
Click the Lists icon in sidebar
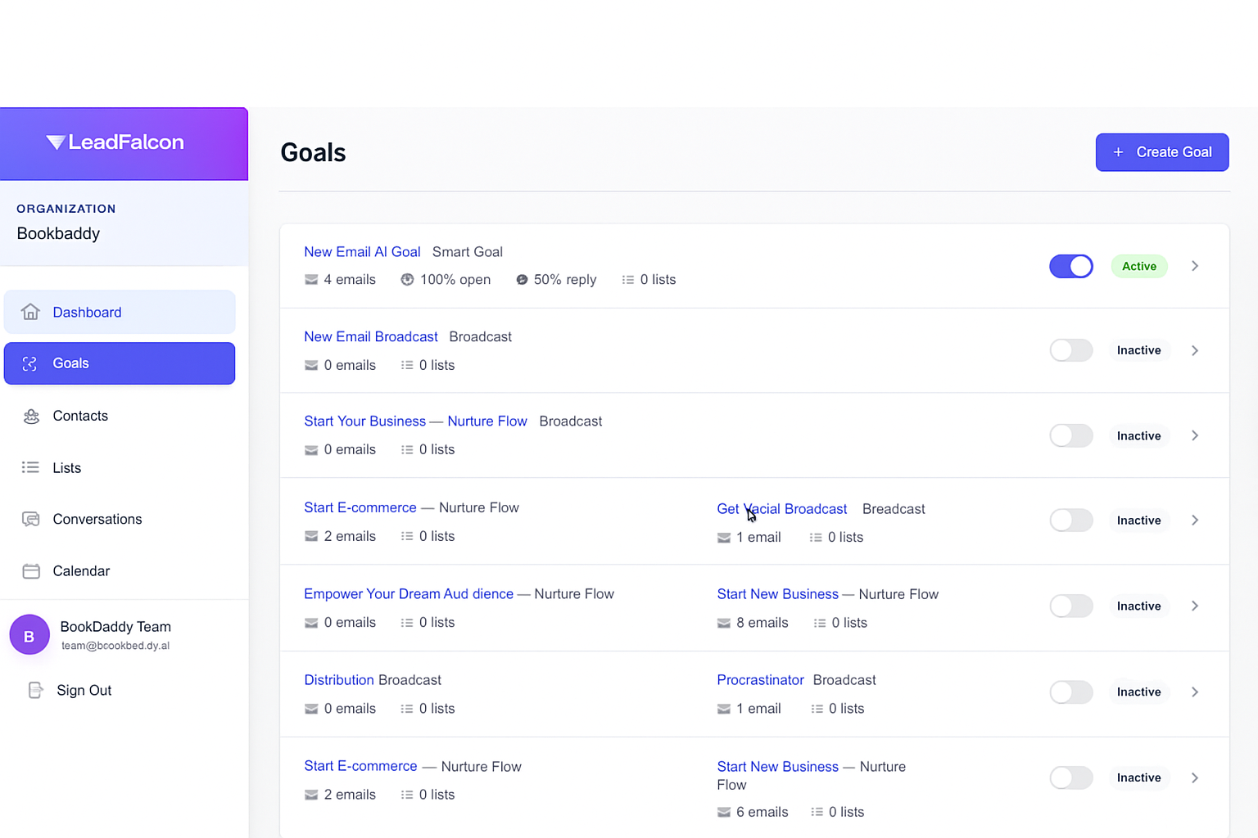(x=30, y=467)
